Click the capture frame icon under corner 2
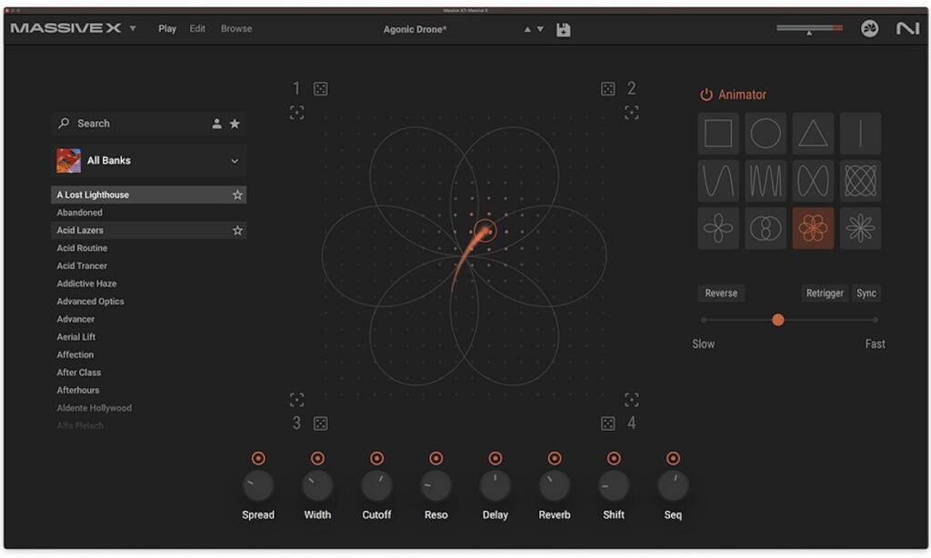This screenshot has height=558, width=931. pyautogui.click(x=632, y=112)
